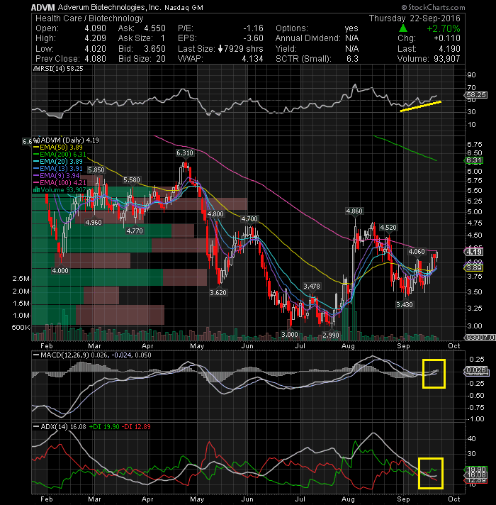This screenshot has height=505, width=496.
Task: Click the volume bars icon in the legend
Action: click(36, 189)
